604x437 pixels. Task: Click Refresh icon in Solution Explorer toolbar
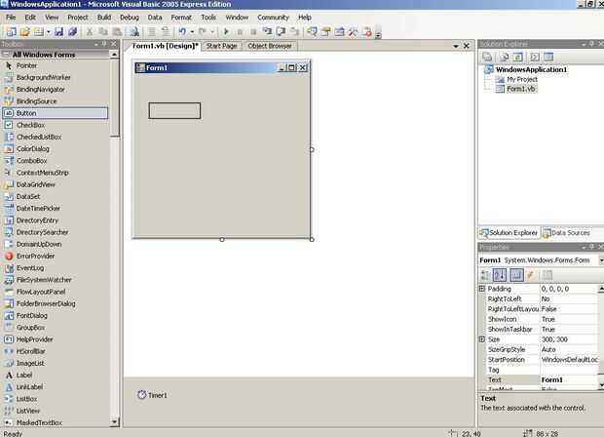click(518, 57)
